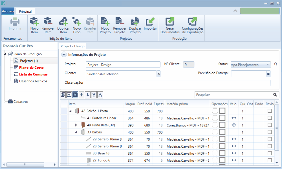The width and height of the screenshot is (282, 169).
Task: Click the Imprimir printer icon
Action: point(15,22)
